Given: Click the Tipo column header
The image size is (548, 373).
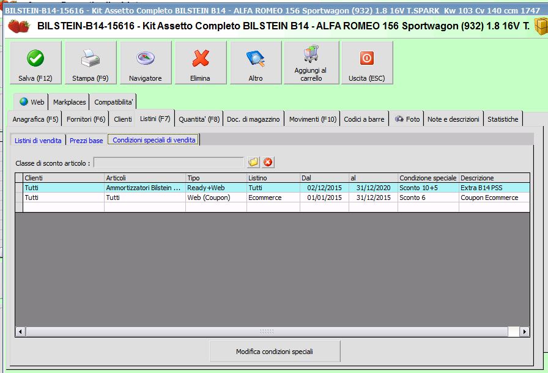Looking at the screenshot, I should coord(216,178).
